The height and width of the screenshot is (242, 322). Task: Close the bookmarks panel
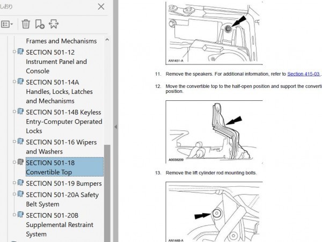[101, 7]
